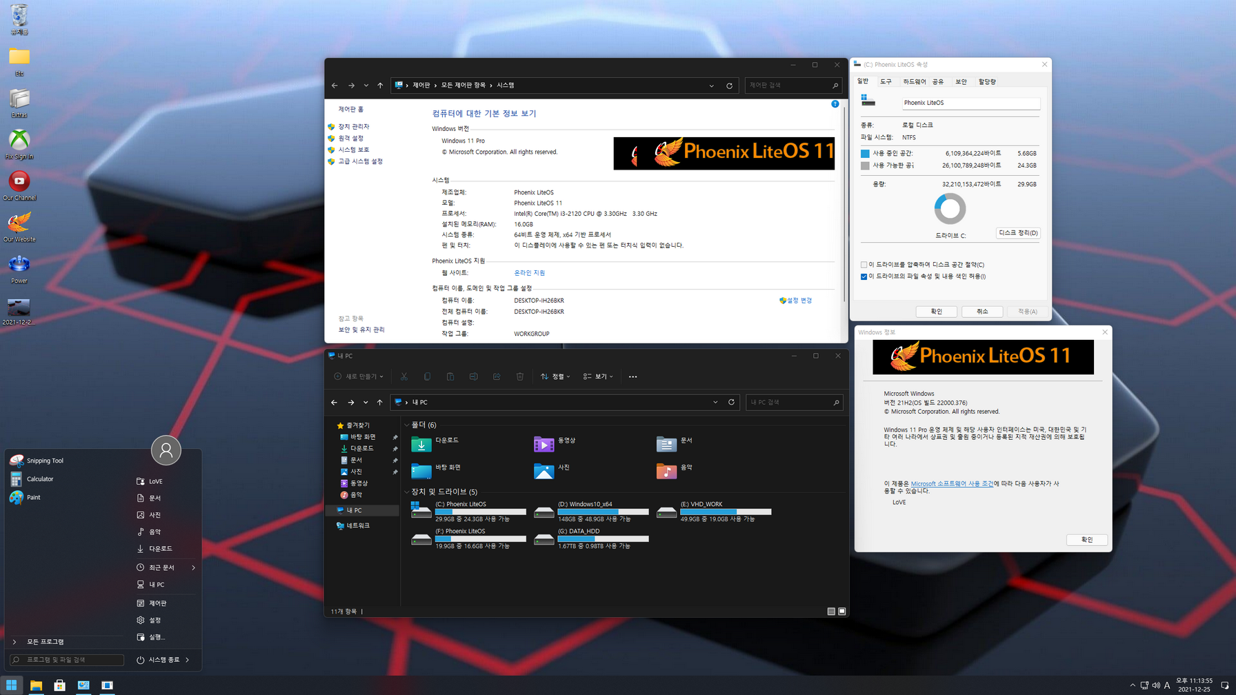The image size is (1236, 695).
Task: Click the user account avatar
Action: pos(166,451)
